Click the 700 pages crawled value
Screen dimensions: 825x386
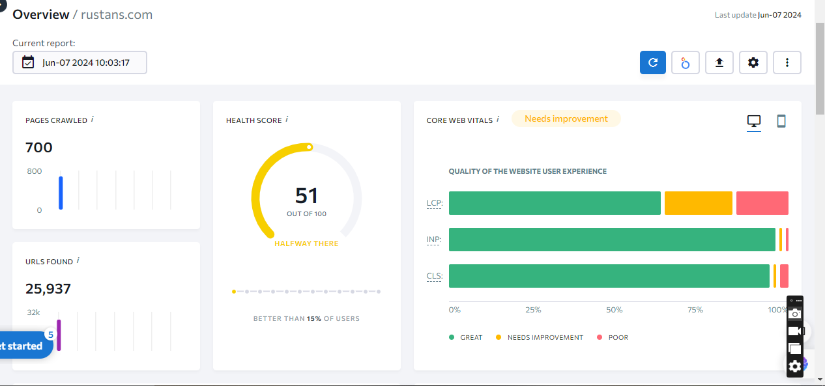coord(38,147)
